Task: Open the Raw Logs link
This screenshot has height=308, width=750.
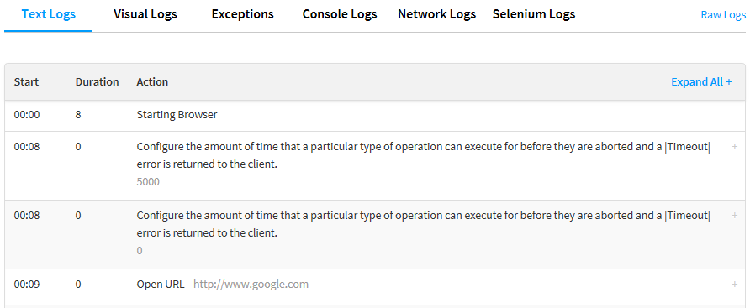Action: [x=723, y=15]
